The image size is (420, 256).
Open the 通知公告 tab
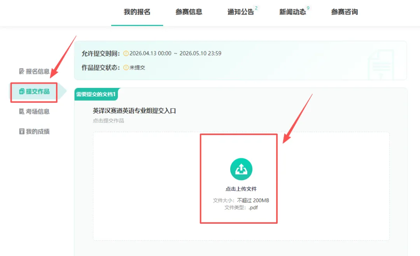pyautogui.click(x=241, y=12)
